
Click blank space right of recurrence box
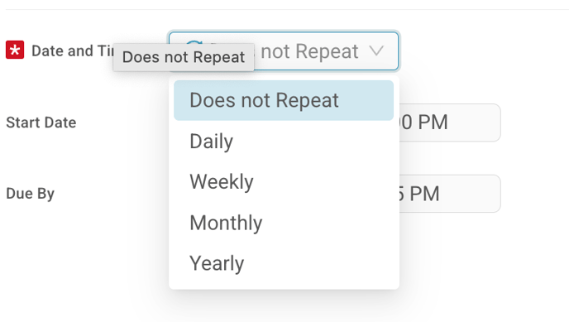point(483,50)
